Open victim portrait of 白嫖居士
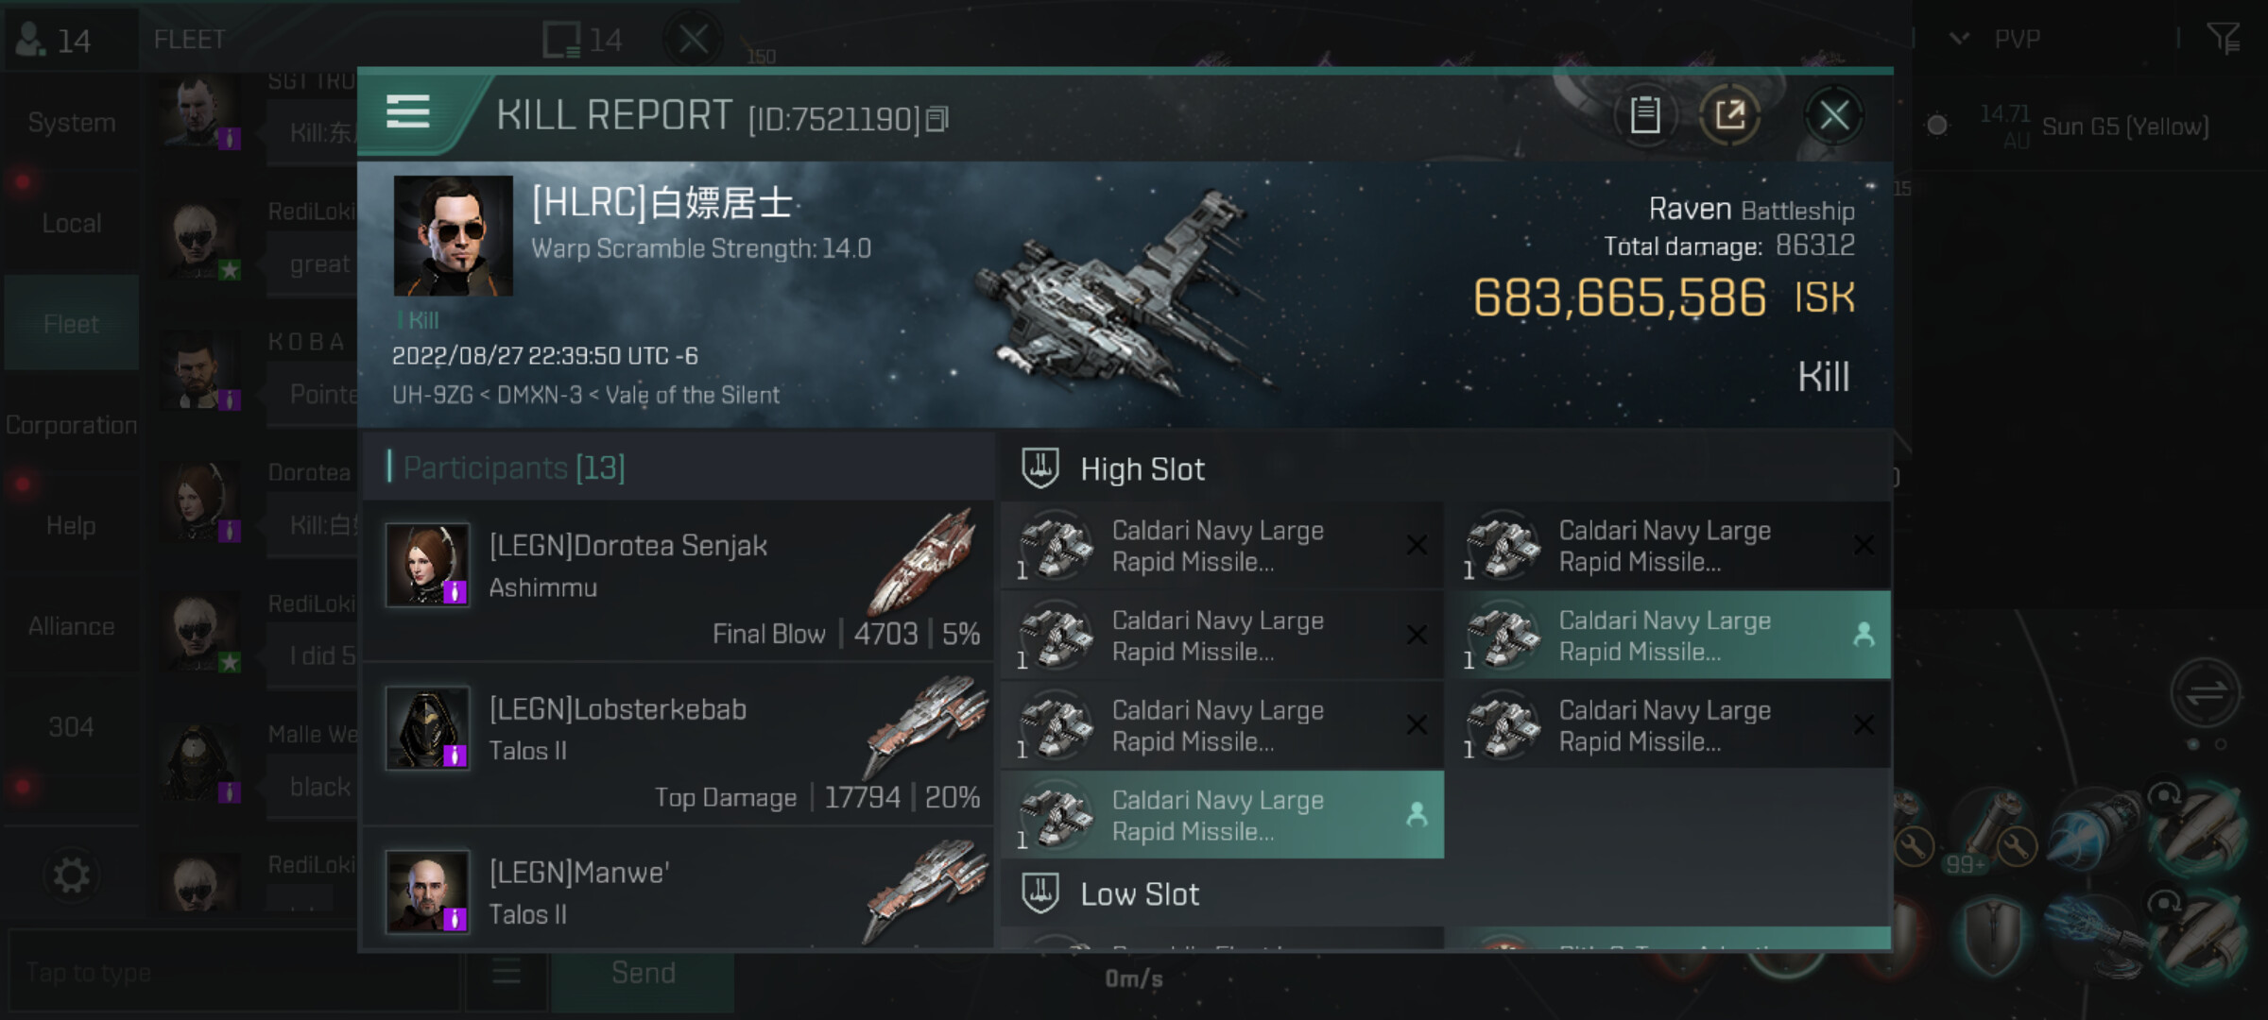 (453, 236)
